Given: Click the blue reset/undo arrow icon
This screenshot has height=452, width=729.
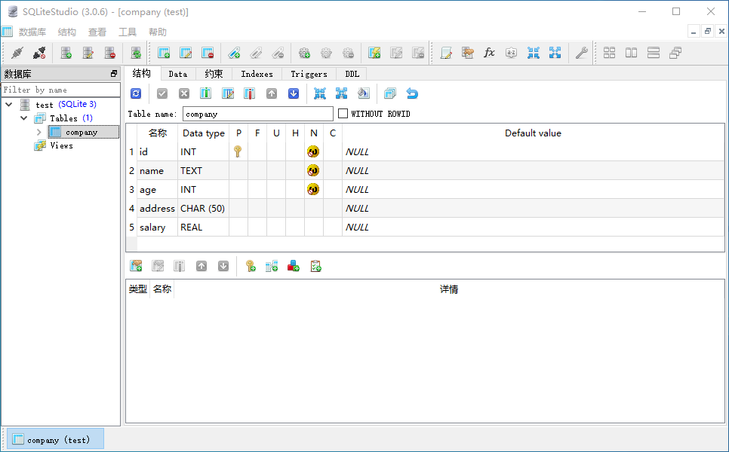Looking at the screenshot, I should point(412,93).
